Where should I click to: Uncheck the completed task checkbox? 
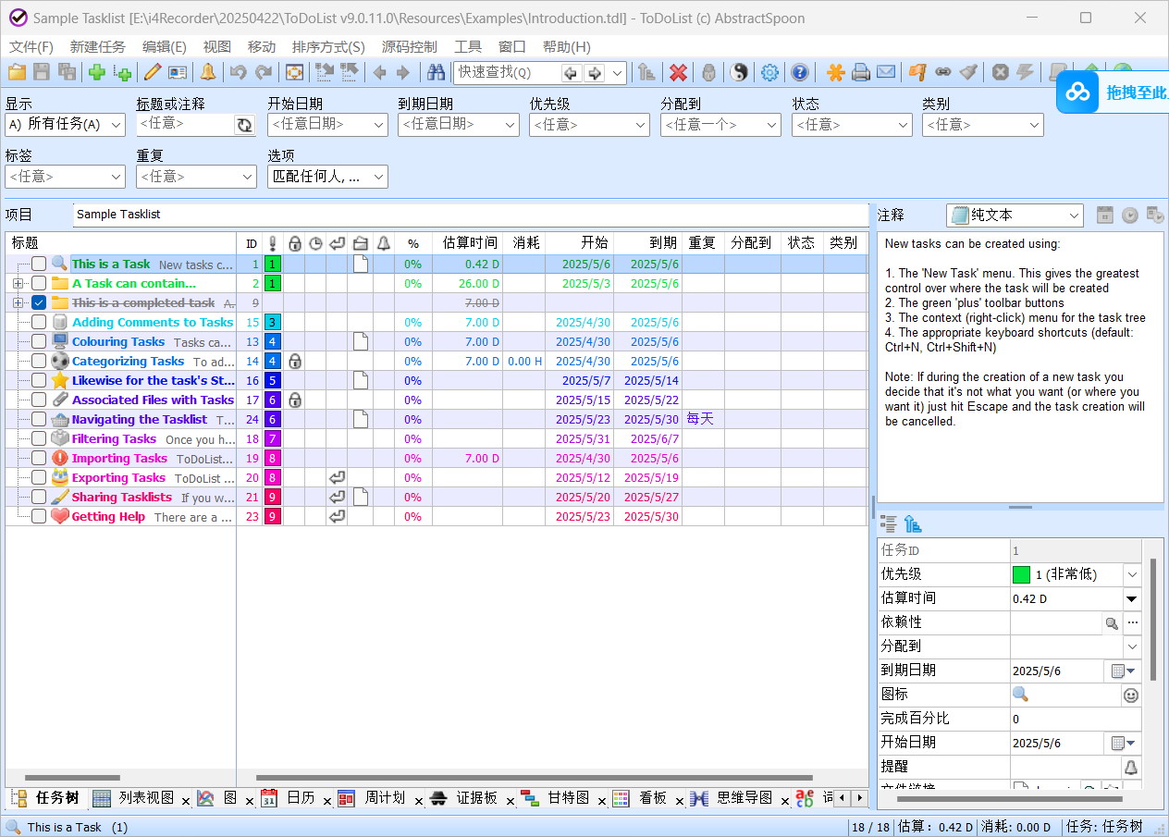pyautogui.click(x=39, y=303)
